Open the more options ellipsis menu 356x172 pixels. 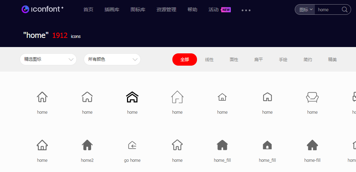(x=246, y=10)
